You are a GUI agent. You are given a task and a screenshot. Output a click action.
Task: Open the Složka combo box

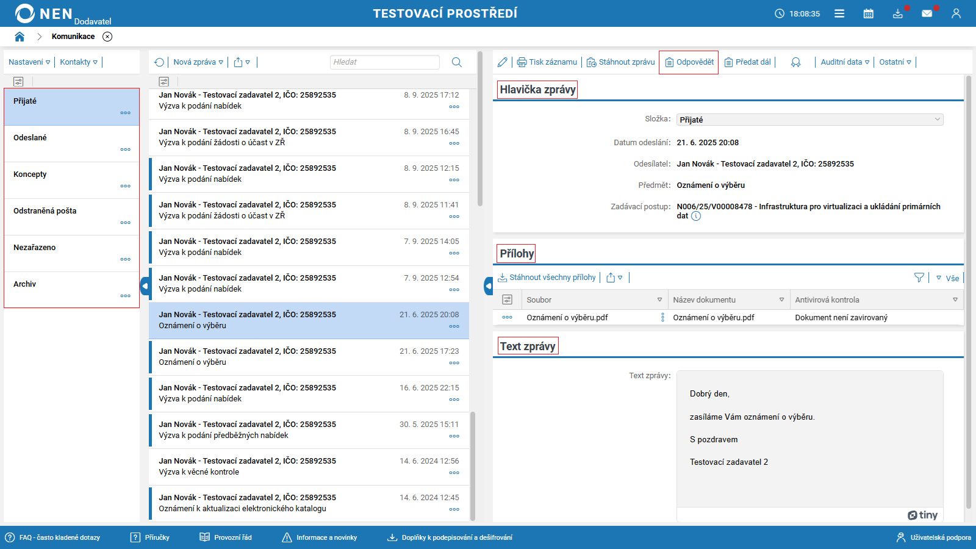809,120
